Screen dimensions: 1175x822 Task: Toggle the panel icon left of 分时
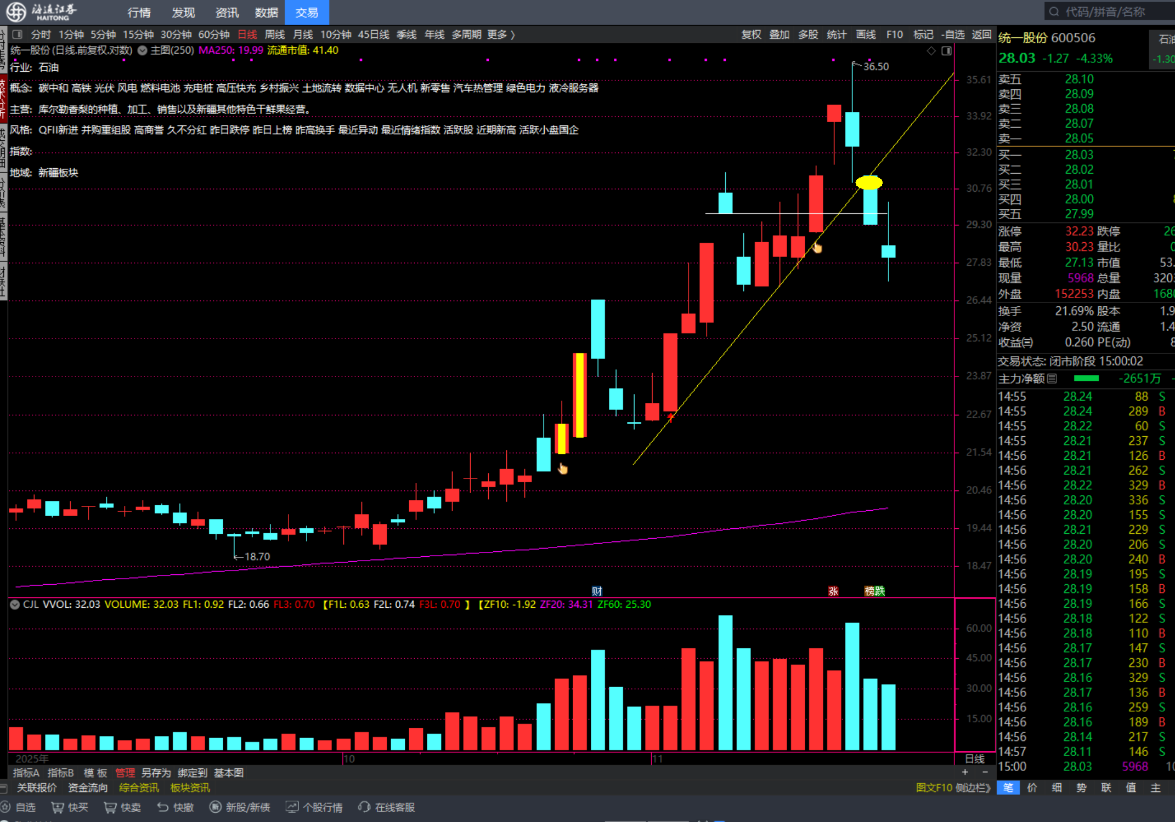pyautogui.click(x=18, y=35)
